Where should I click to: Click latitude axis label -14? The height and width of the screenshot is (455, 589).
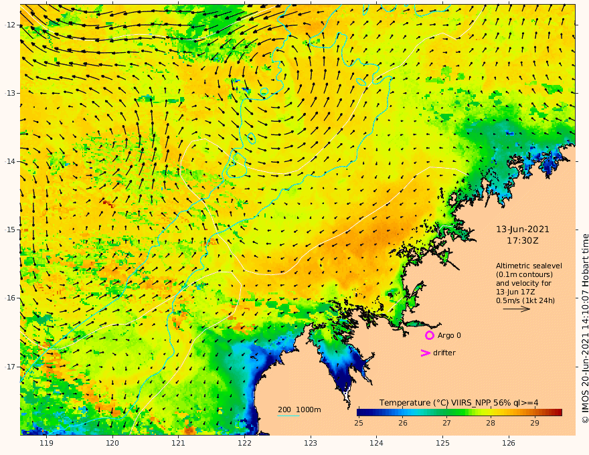click(10, 161)
